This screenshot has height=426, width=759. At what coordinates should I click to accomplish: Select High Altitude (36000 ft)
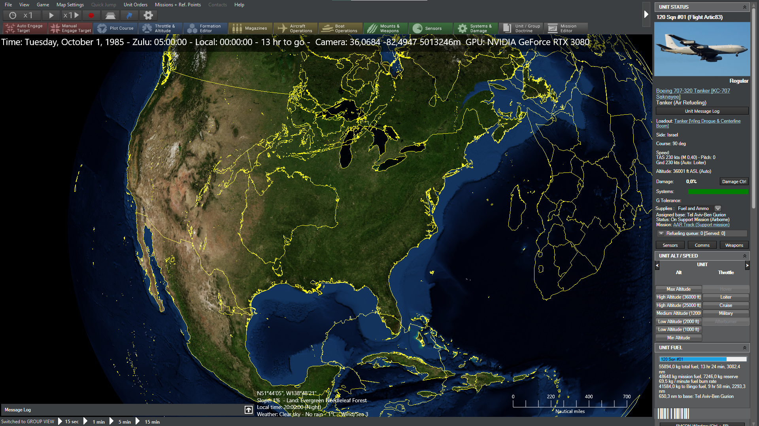(x=678, y=297)
